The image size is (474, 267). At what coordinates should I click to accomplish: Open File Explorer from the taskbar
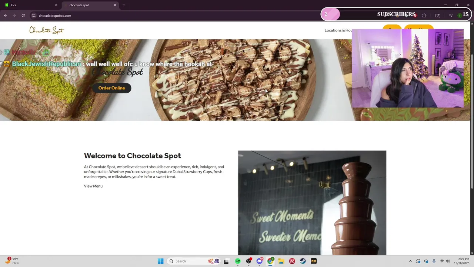[281, 261]
